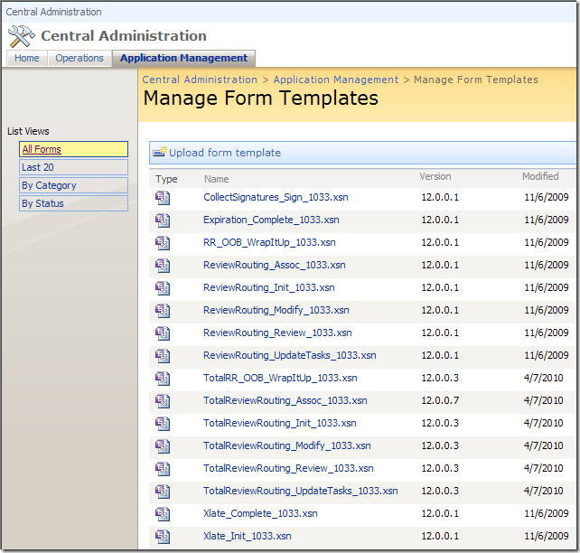
Task: Click the Upload form template icon
Action: click(x=159, y=153)
